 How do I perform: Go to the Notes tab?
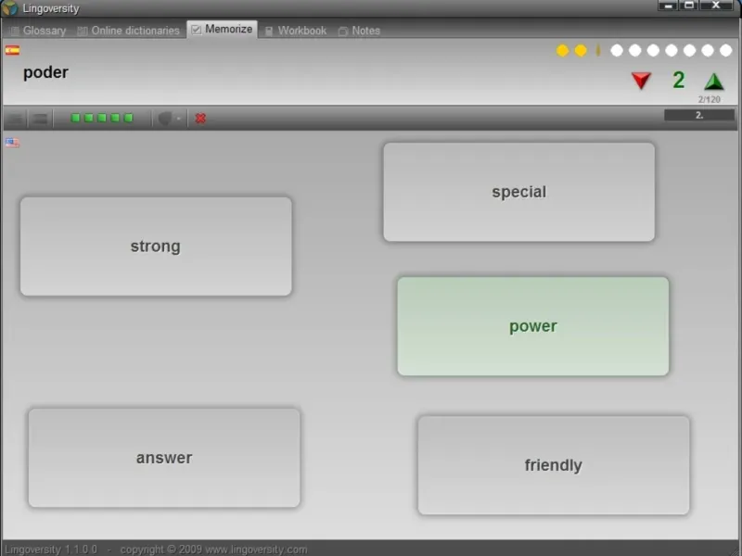[359, 31]
